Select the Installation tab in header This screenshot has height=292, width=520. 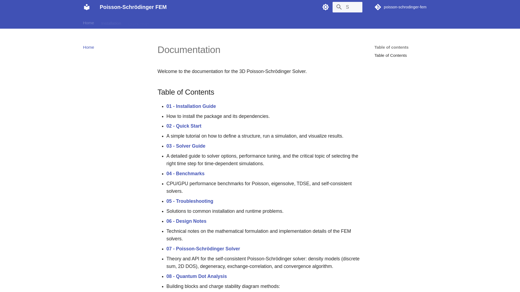click(x=111, y=23)
